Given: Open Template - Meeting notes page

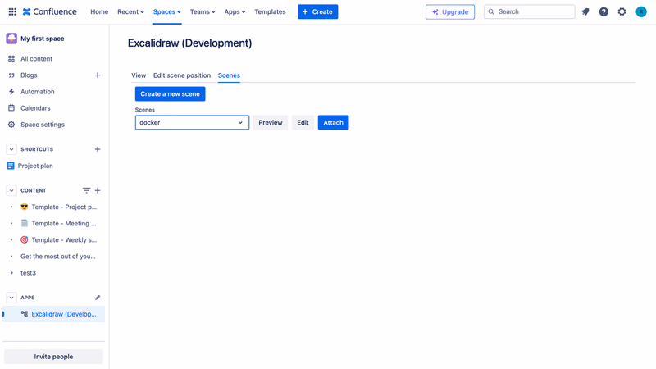Looking at the screenshot, I should (x=64, y=223).
